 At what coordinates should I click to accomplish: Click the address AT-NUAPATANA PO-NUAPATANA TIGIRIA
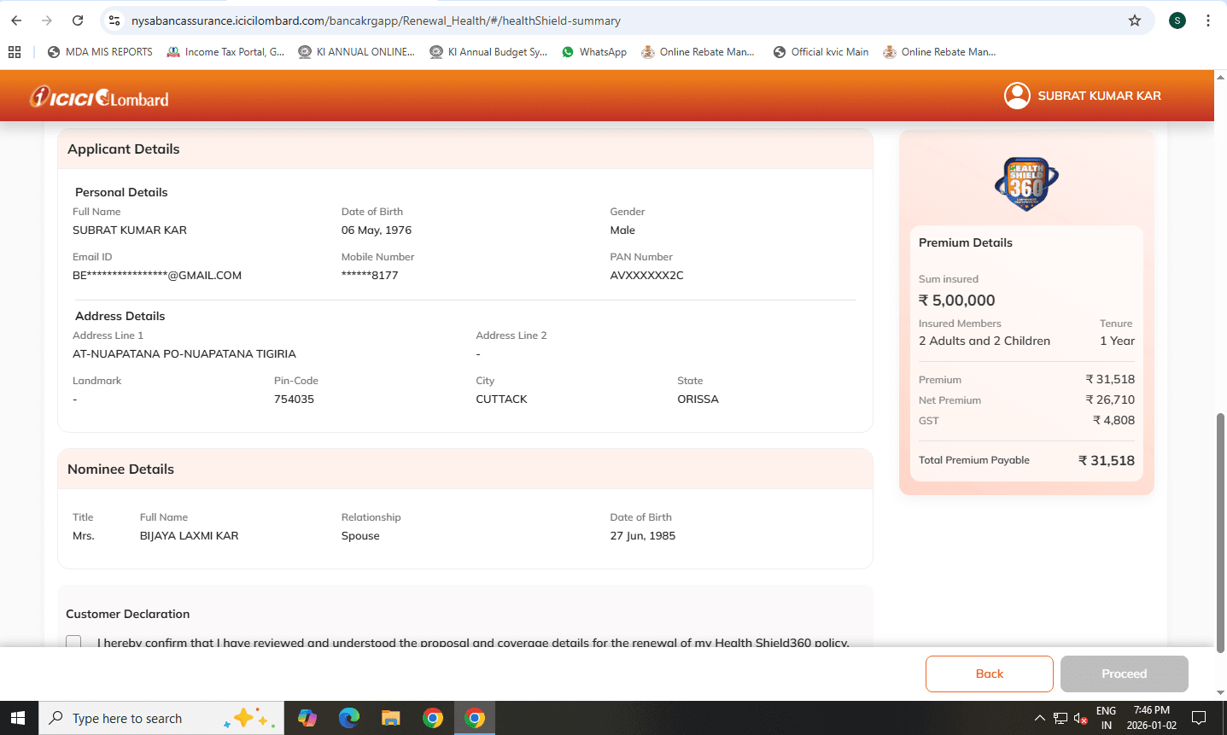tap(184, 354)
